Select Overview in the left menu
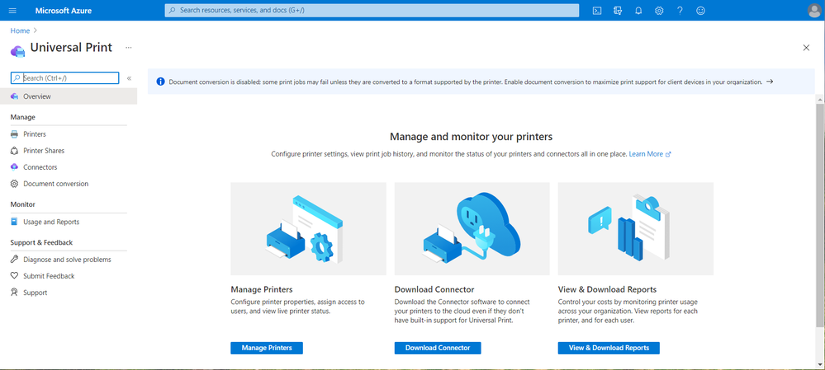 pyautogui.click(x=69, y=96)
